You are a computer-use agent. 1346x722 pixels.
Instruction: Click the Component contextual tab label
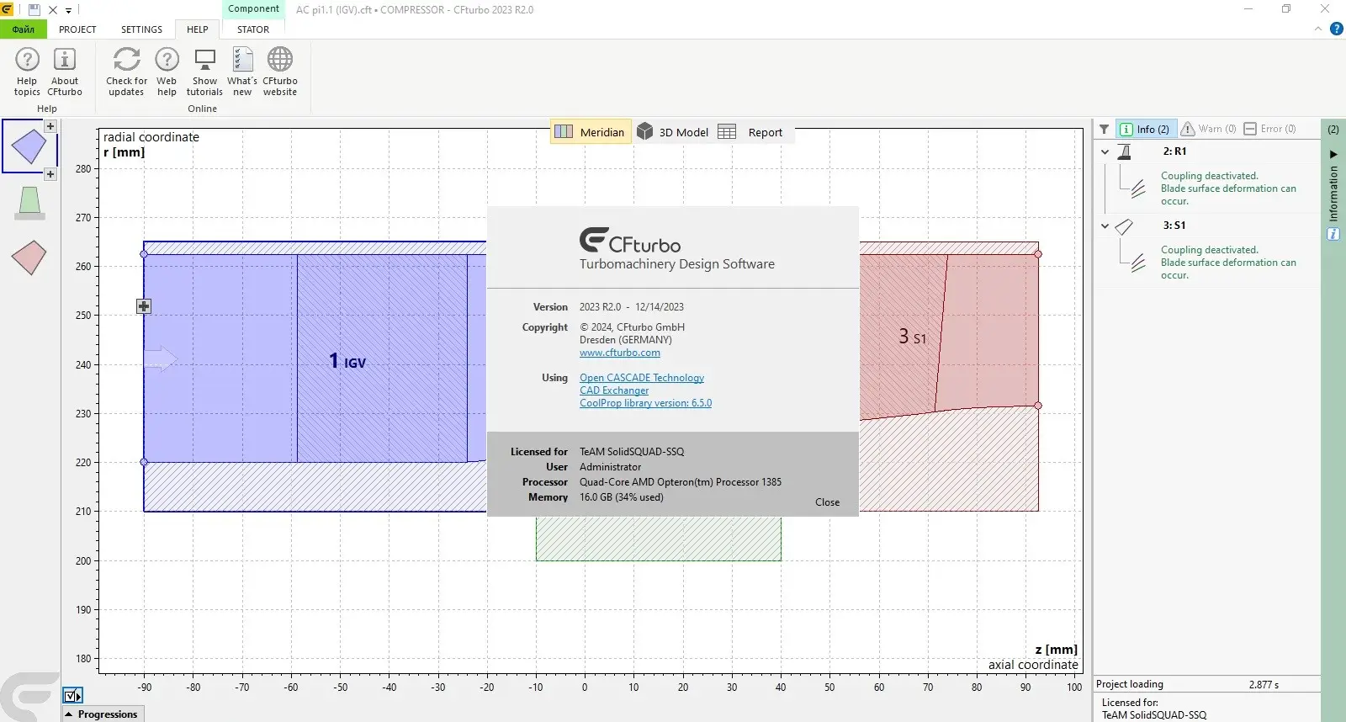coord(253,8)
